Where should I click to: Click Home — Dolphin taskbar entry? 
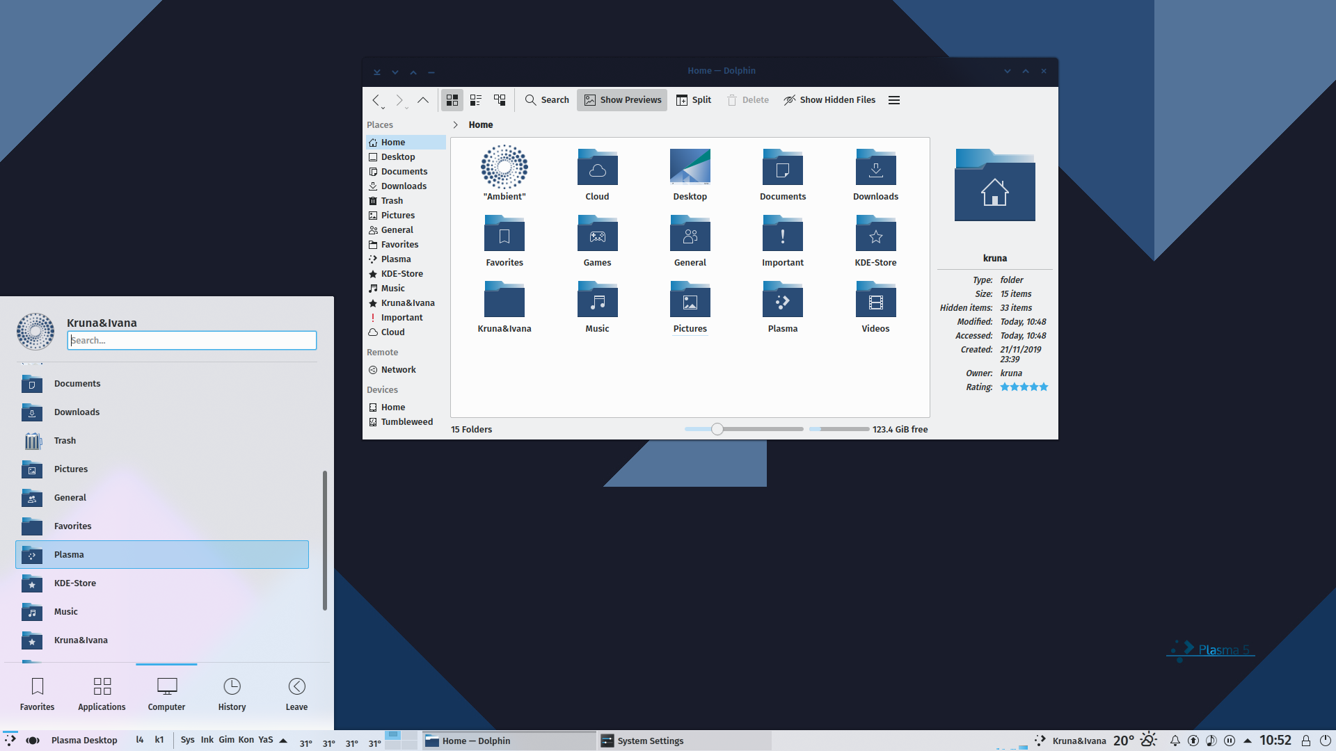[x=508, y=741]
